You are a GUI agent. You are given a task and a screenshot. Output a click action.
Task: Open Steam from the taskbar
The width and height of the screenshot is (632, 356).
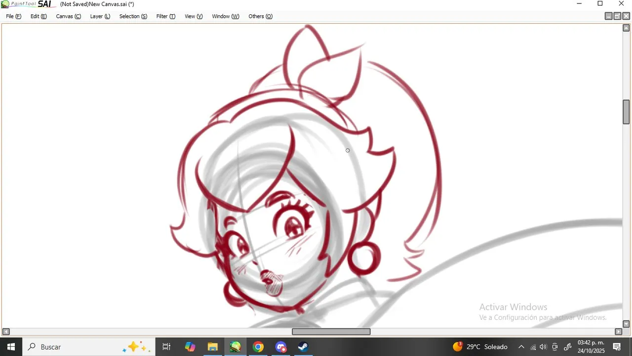click(x=303, y=347)
